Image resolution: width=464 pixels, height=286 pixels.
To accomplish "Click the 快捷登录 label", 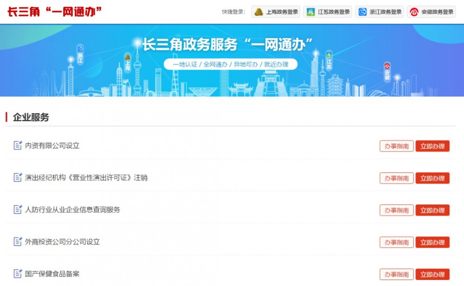I will click(233, 12).
